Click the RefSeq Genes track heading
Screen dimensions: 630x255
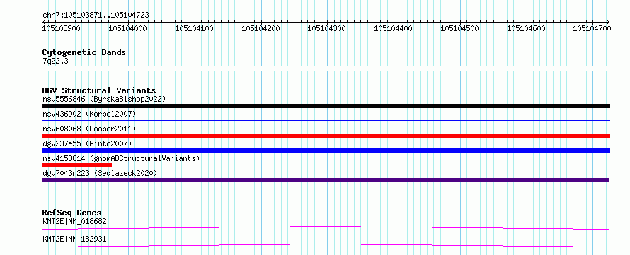click(x=72, y=213)
